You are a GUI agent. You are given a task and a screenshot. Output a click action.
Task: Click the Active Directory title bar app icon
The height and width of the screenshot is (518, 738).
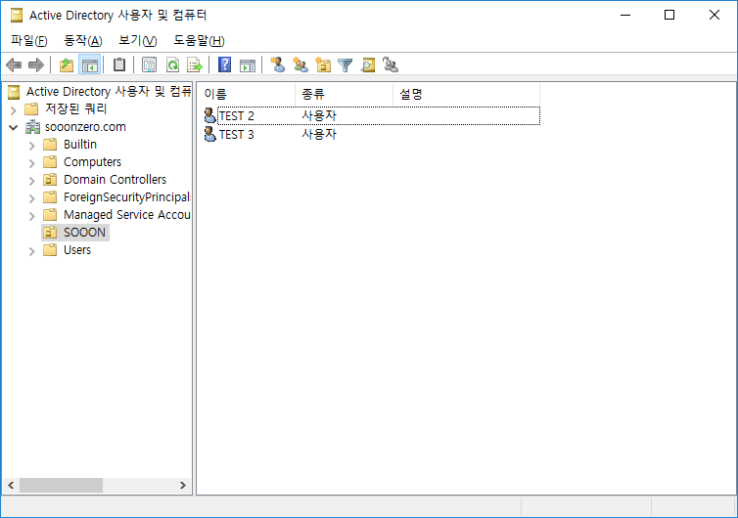pos(17,16)
